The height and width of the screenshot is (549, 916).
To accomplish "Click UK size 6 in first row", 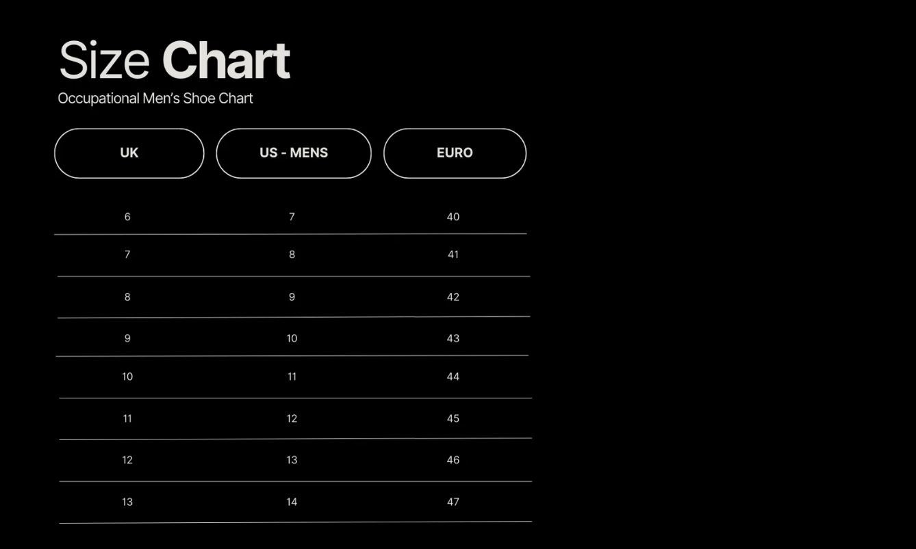I will coord(127,217).
